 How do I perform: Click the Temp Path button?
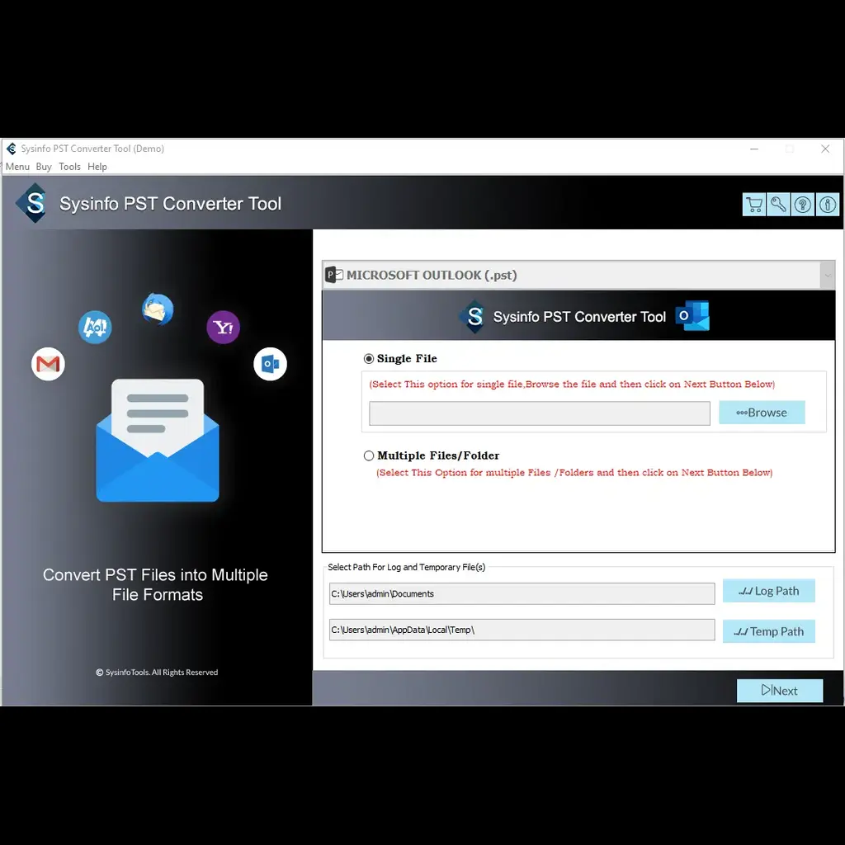tap(768, 631)
